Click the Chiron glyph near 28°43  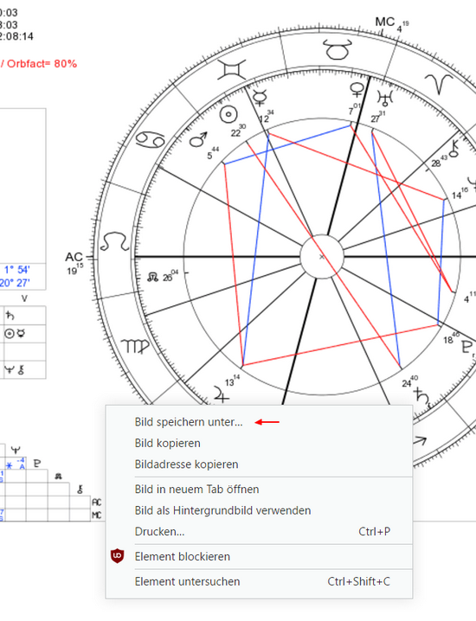[453, 148]
